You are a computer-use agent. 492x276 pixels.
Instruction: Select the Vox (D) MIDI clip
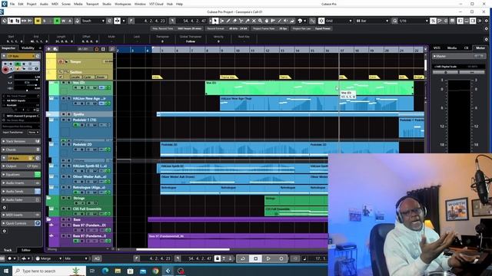coord(309,87)
